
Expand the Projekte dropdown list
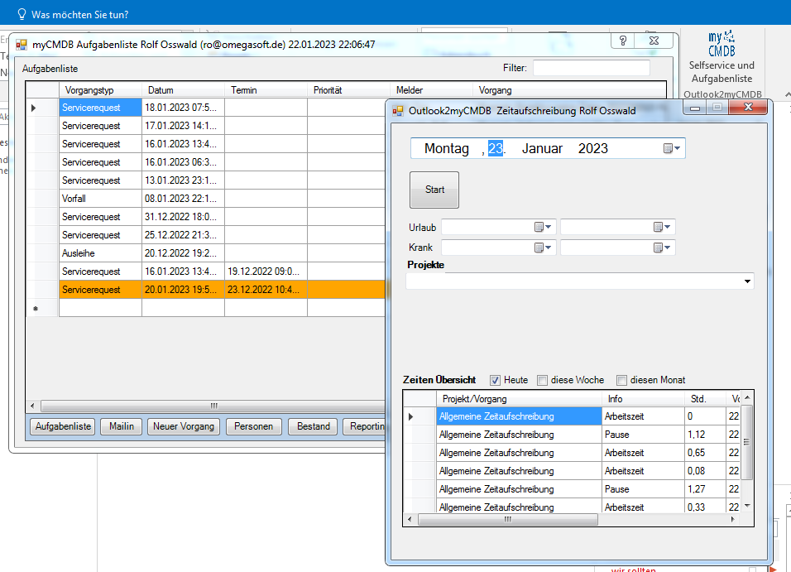coord(748,282)
